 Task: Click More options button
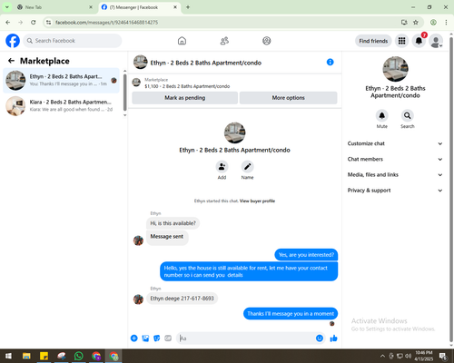(x=288, y=98)
